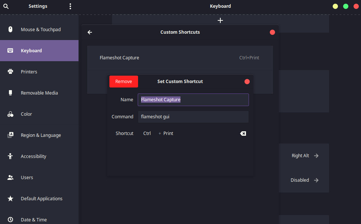Clear shortcut with backspace icon
The image size is (361, 224).
243,134
